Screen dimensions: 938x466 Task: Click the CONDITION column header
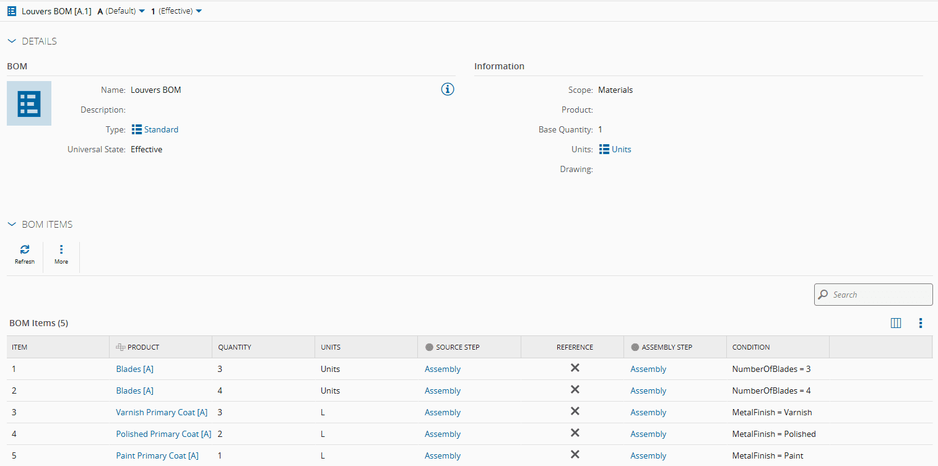[751, 347]
